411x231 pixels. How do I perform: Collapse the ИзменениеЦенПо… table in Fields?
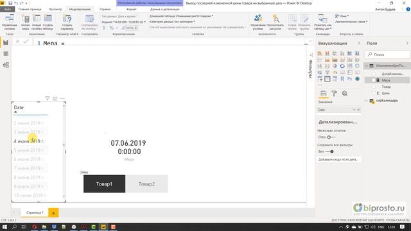coord(367,65)
